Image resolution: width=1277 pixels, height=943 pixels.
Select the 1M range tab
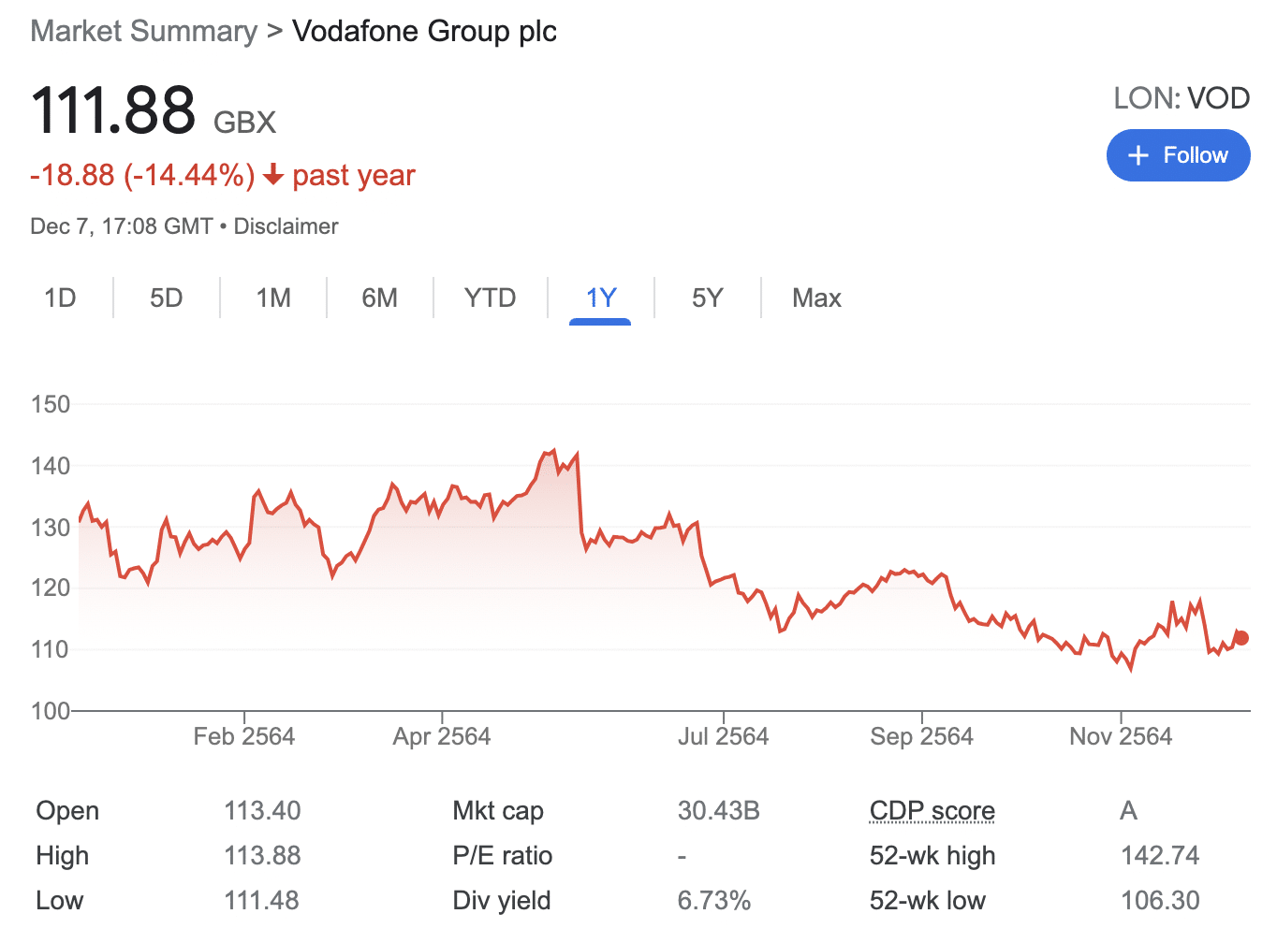tap(273, 297)
